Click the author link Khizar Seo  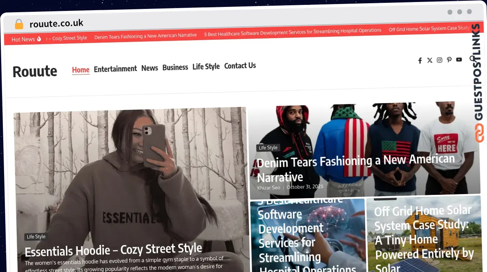(x=269, y=188)
